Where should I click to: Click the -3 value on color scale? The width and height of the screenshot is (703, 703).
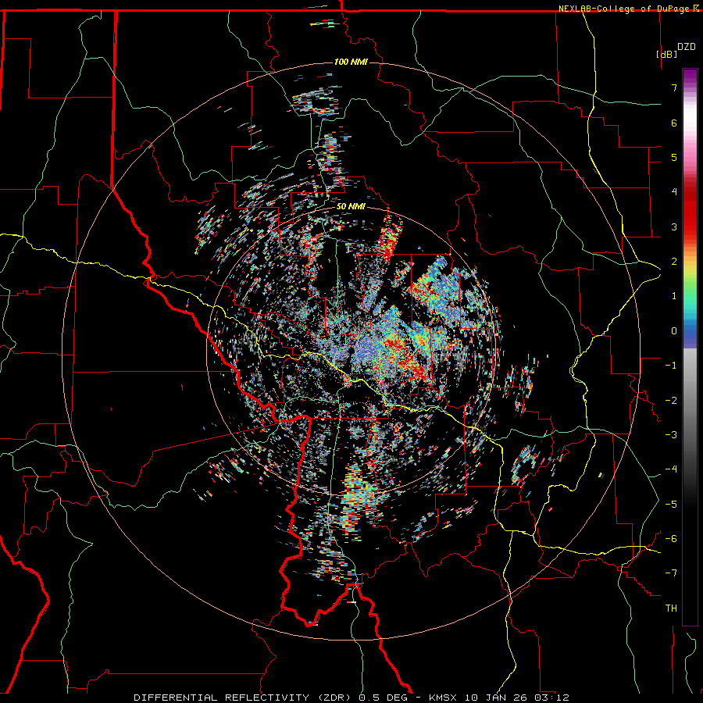coord(671,435)
